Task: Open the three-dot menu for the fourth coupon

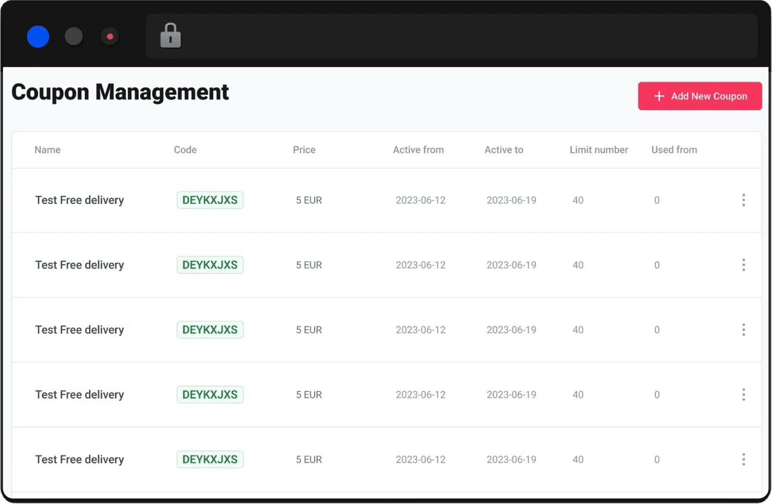Action: pyautogui.click(x=743, y=395)
